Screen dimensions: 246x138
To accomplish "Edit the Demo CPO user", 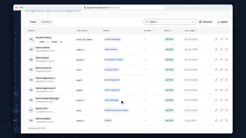I will (221, 110).
